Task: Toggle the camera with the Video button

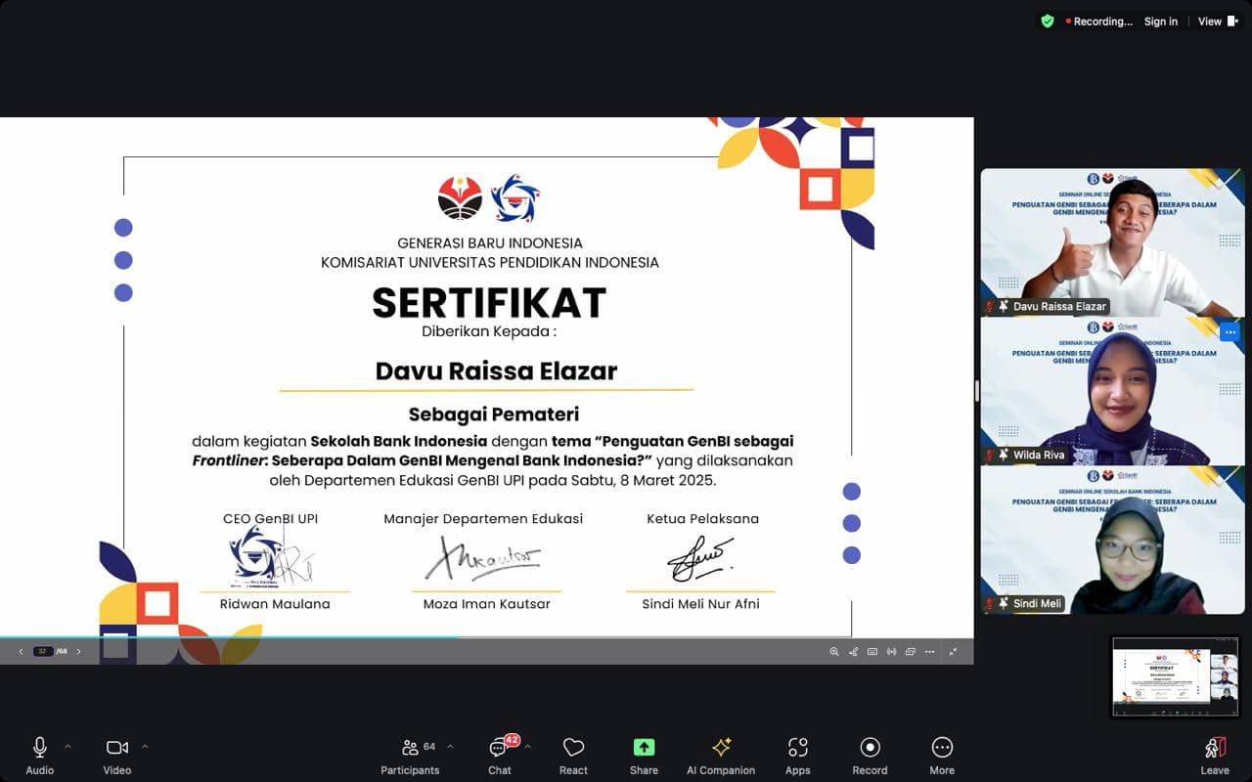Action: [x=117, y=755]
